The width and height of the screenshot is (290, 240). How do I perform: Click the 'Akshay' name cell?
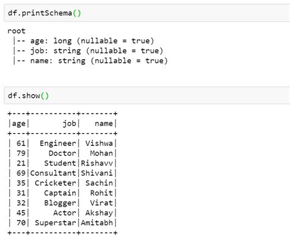click(99, 213)
